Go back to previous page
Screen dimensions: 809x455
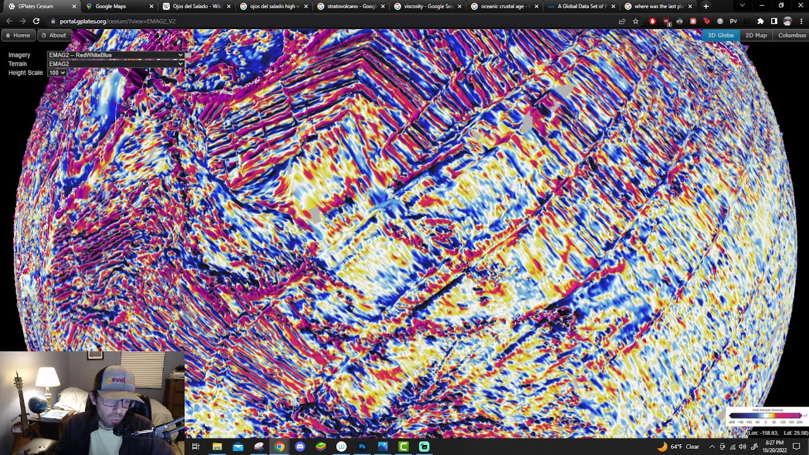click(x=9, y=21)
